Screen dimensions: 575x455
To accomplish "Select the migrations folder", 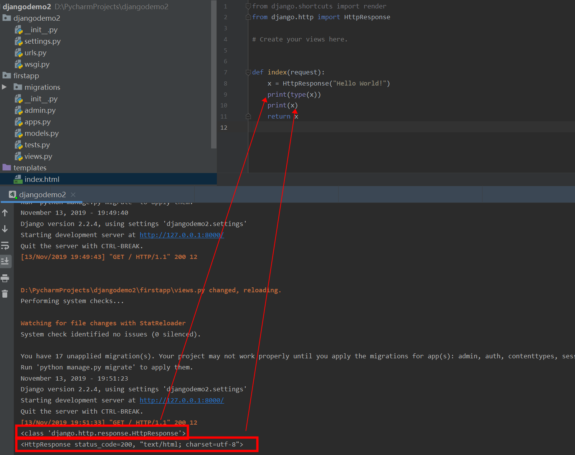I will coord(42,87).
